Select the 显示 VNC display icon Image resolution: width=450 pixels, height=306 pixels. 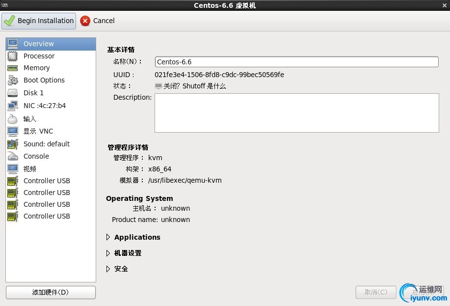click(13, 131)
